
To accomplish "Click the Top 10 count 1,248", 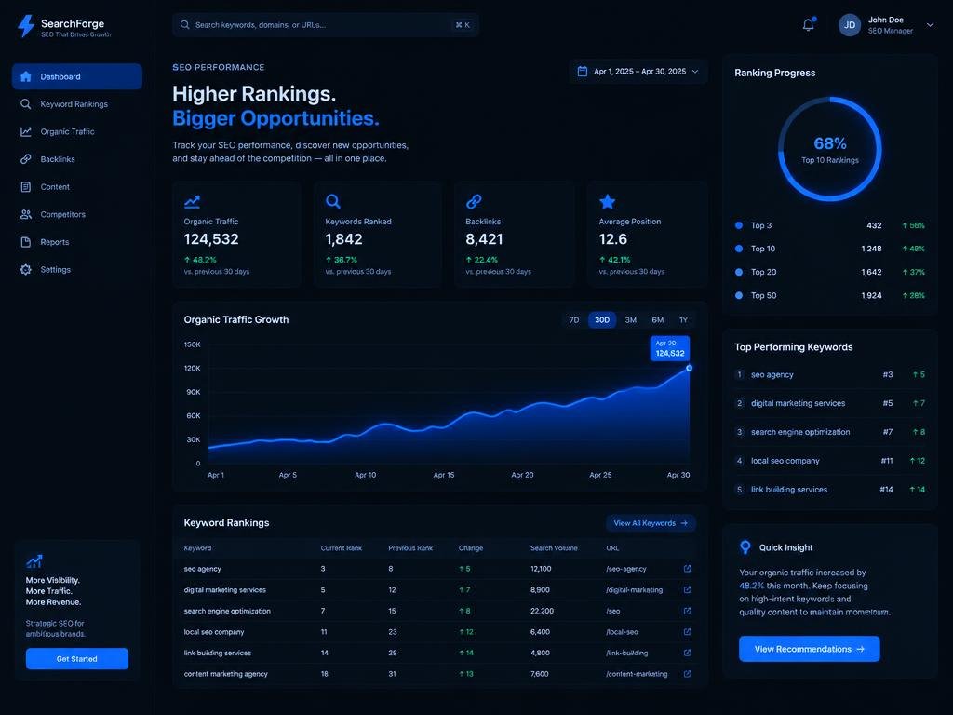I will pyautogui.click(x=871, y=248).
